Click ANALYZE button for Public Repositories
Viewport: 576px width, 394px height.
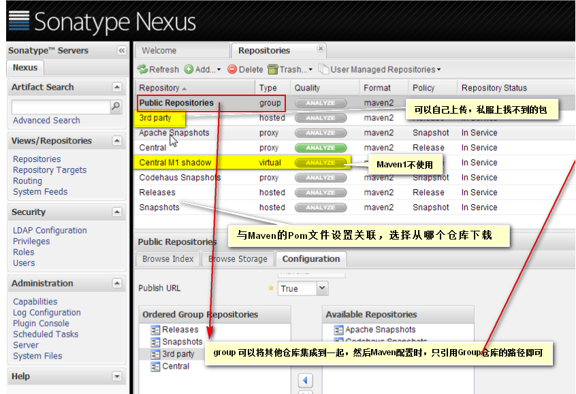click(321, 103)
